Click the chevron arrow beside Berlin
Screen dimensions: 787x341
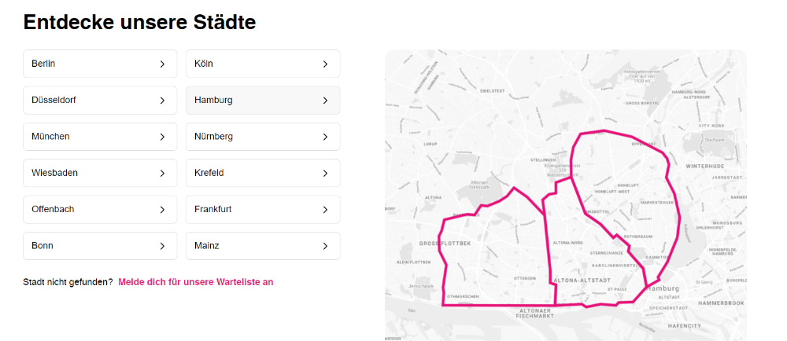[x=162, y=64]
